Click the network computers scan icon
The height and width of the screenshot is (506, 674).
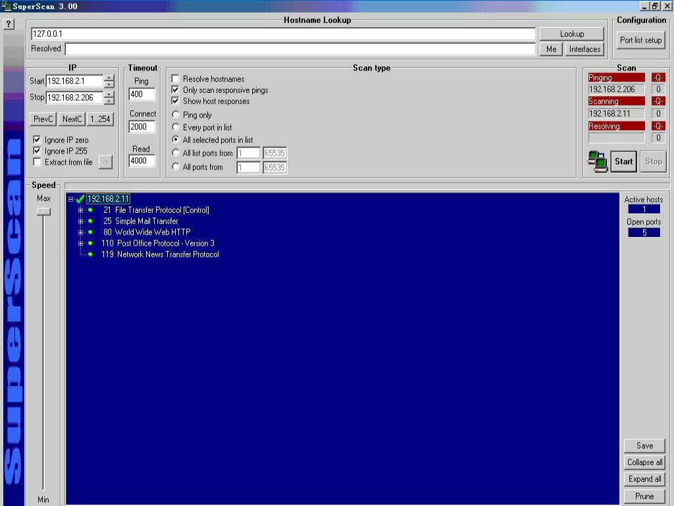[597, 161]
